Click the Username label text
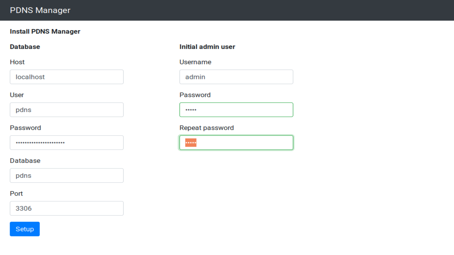Image resolution: width=454 pixels, height=255 pixels. pyautogui.click(x=195, y=62)
